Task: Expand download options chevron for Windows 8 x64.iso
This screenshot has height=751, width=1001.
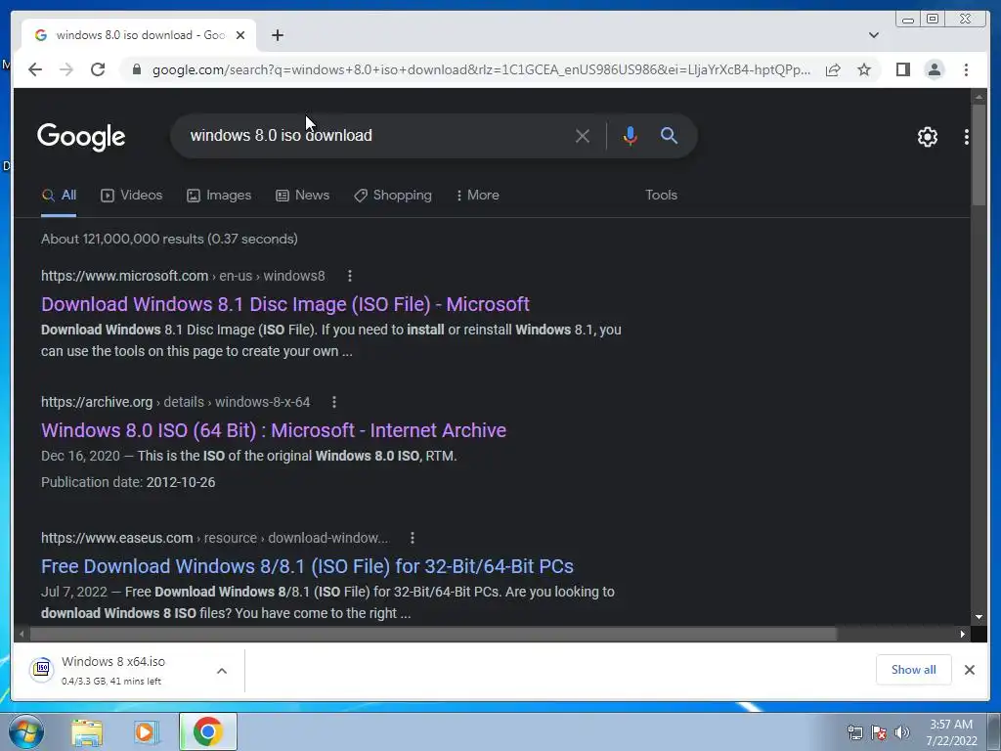Action: (x=222, y=671)
